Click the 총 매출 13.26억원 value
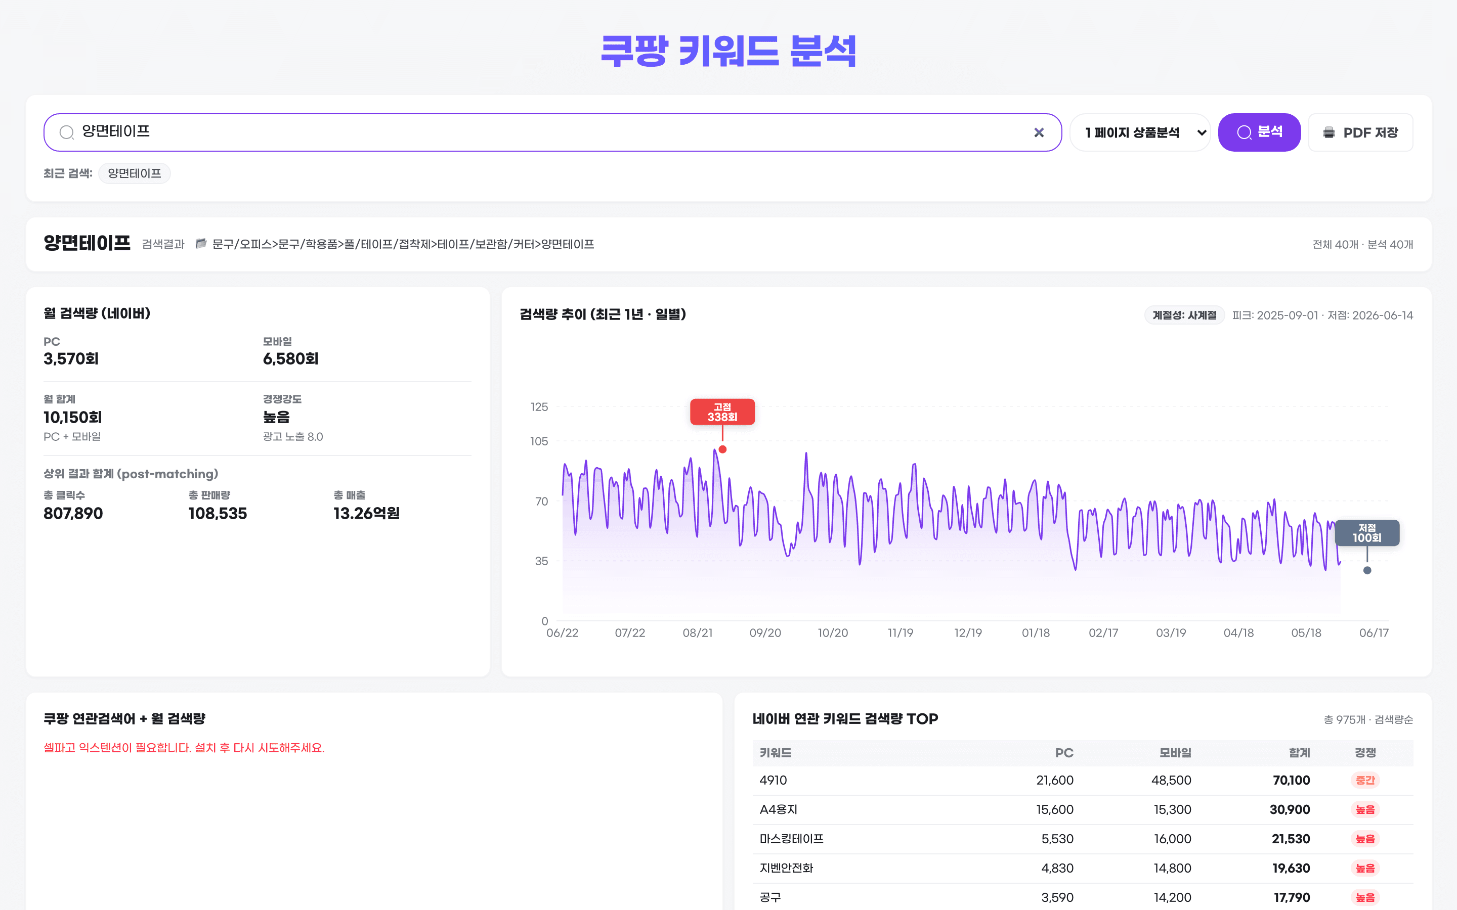The image size is (1457, 910). (366, 513)
